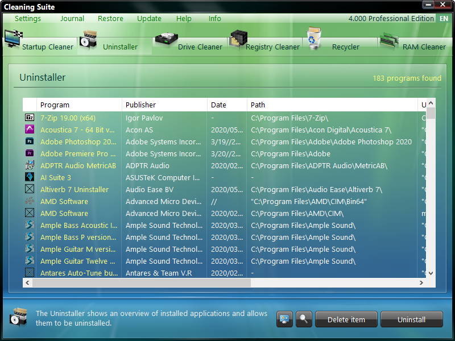The image size is (455, 341).
Task: Select the Antares Auto-Tune program name
Action: 79,273
